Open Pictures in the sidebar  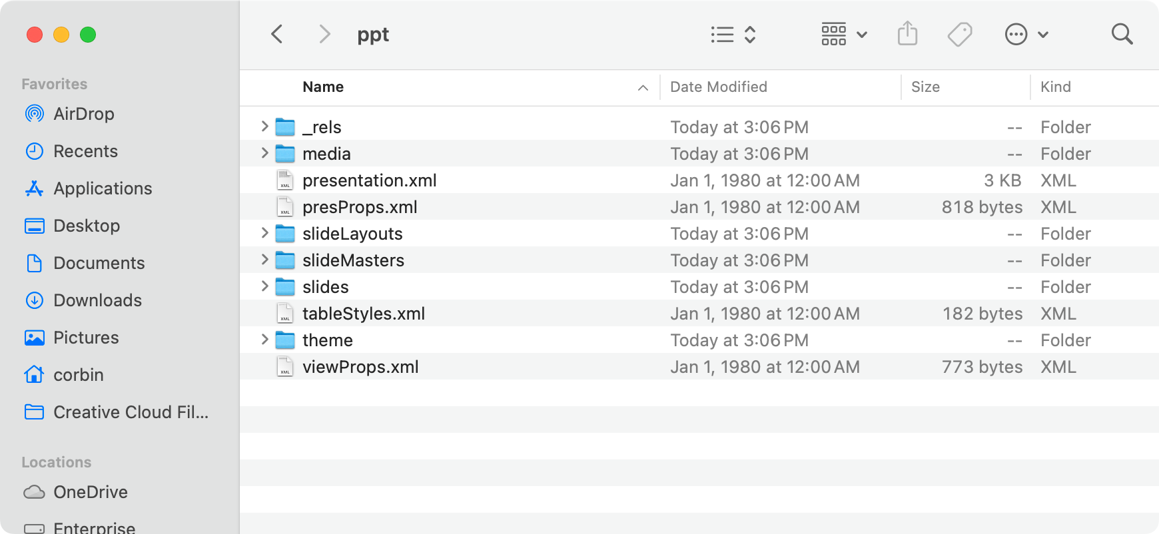click(x=71, y=338)
